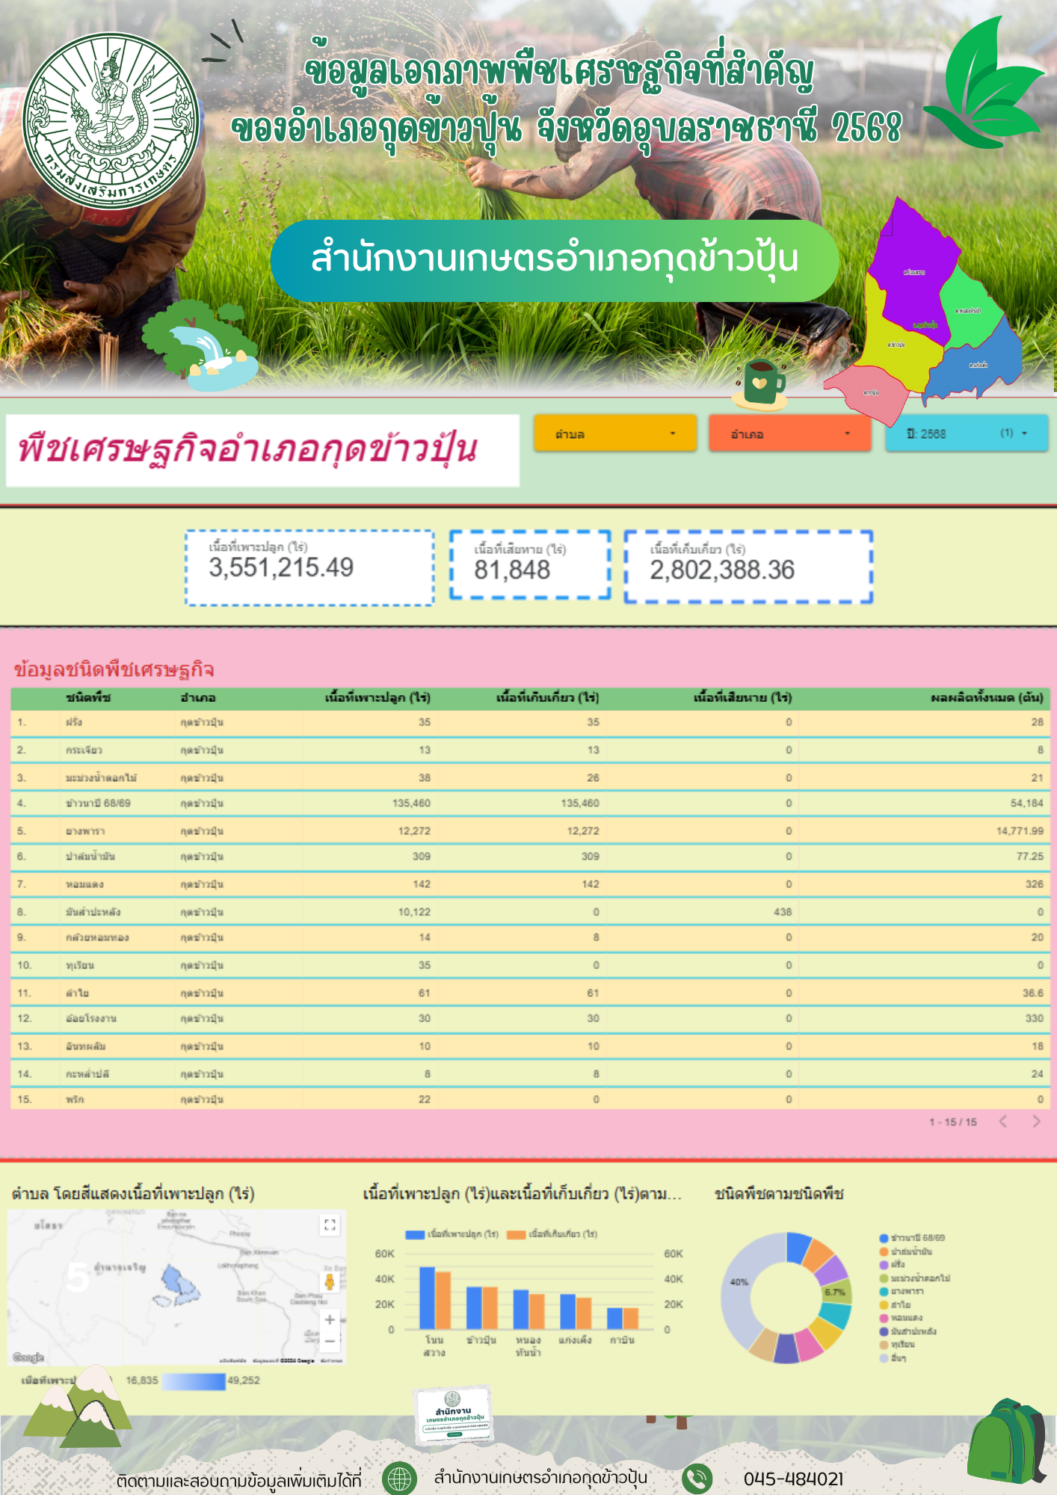Toggle blue เนื้อที่เพาะปลูก bar chart legend
This screenshot has height=1495, width=1057.
coord(452,1234)
